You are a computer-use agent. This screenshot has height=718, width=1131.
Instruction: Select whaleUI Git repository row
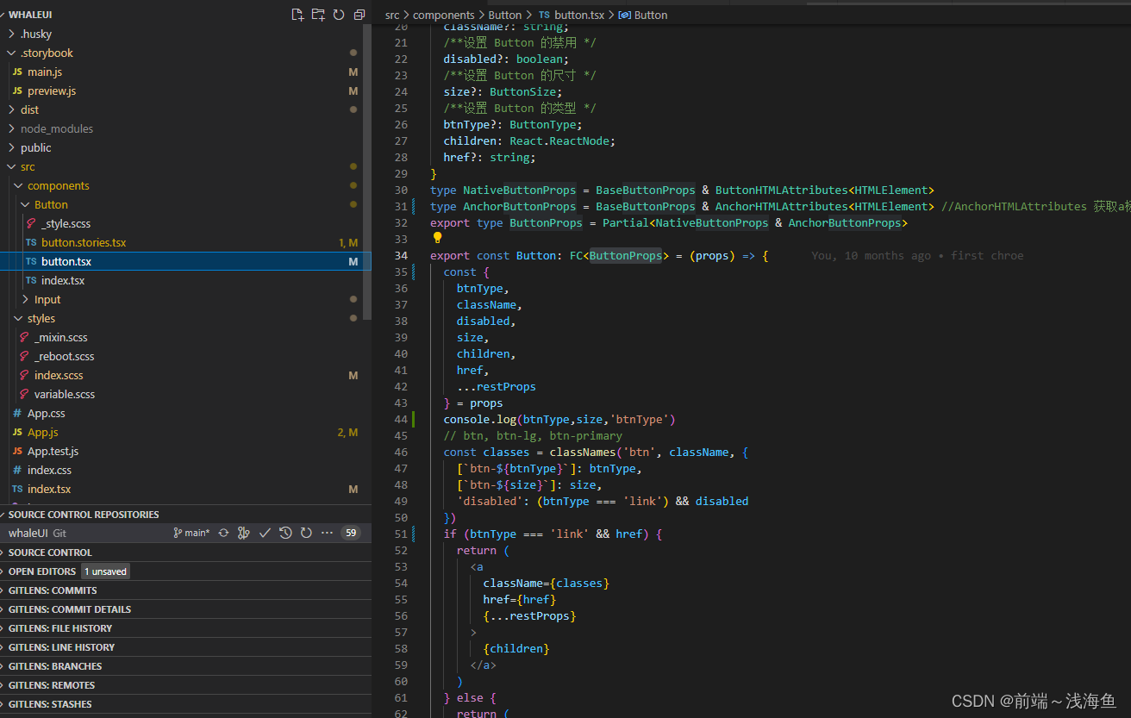pos(185,533)
